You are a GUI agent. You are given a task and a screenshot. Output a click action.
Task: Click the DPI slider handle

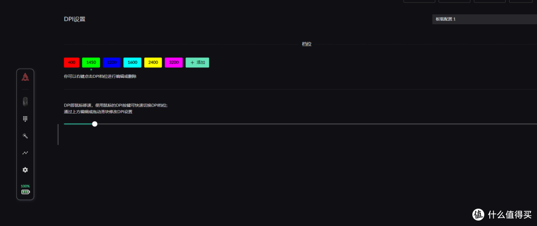click(x=94, y=124)
